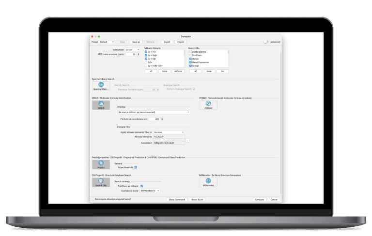The width and height of the screenshot is (372, 236).
Task: Toggle the SIRIUS molecular formula tool
Action: point(101,105)
